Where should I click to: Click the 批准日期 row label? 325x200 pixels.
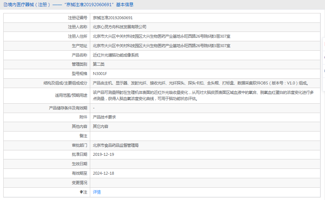pos(79,154)
